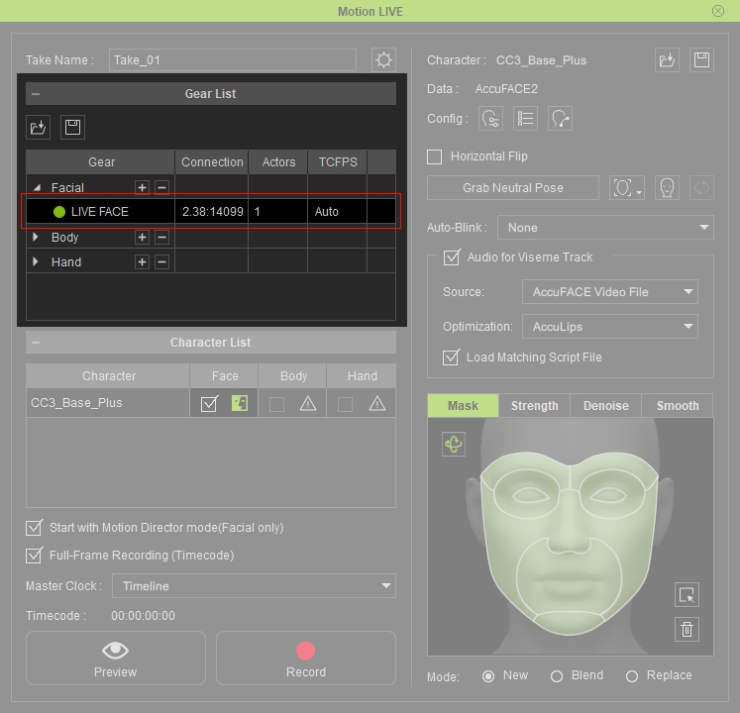Load character facial settings icon
740x713 pixels.
click(667, 60)
